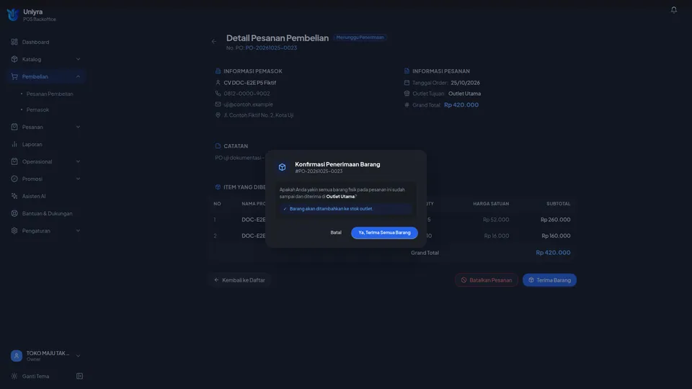The image size is (692, 389).
Task: Click the Rp 260.000 subtotal cell
Action: tap(555, 220)
